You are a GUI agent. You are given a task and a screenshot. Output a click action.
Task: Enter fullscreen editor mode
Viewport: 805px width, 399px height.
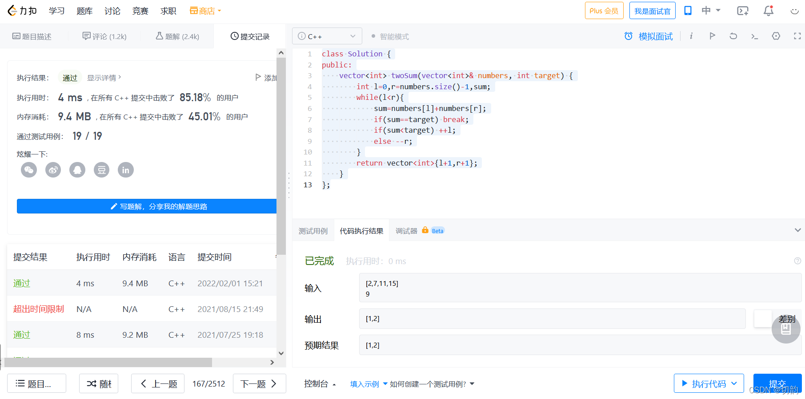tap(797, 36)
